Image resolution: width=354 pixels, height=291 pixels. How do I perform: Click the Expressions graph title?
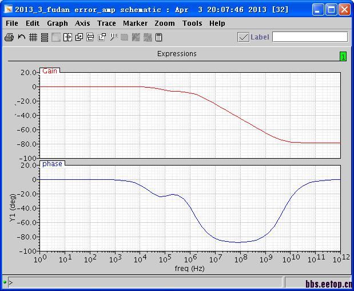(177, 54)
